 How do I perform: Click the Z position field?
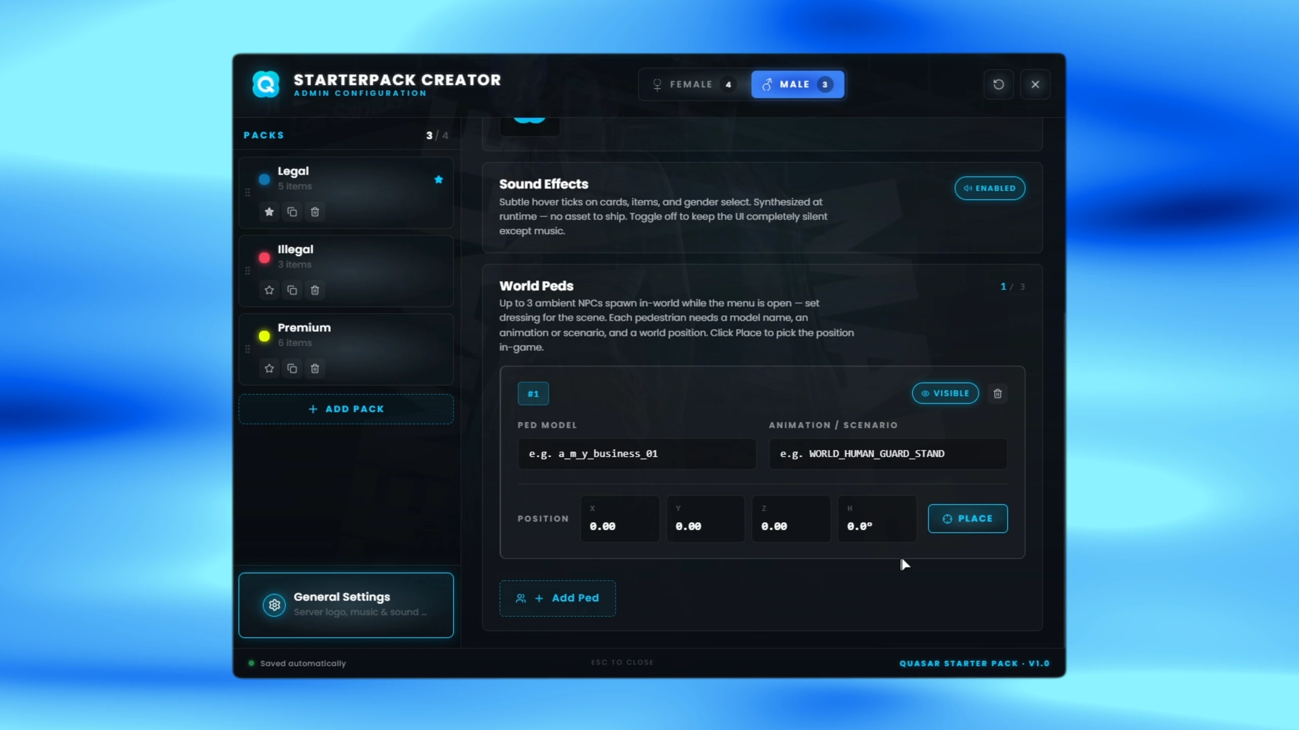point(791,519)
